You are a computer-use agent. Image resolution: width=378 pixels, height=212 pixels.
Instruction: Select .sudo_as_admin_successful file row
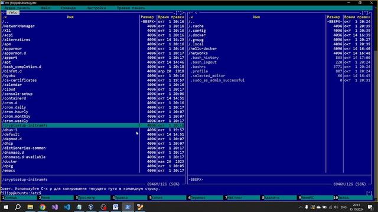pyautogui.click(x=279, y=80)
